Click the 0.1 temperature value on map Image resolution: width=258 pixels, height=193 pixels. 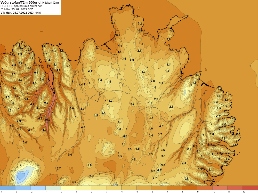[x=221, y=130]
